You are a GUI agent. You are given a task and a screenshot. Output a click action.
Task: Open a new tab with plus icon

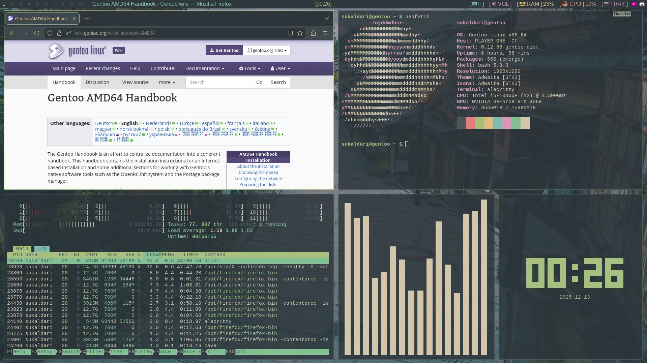(87, 19)
